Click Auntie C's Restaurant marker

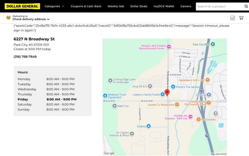point(177,105)
